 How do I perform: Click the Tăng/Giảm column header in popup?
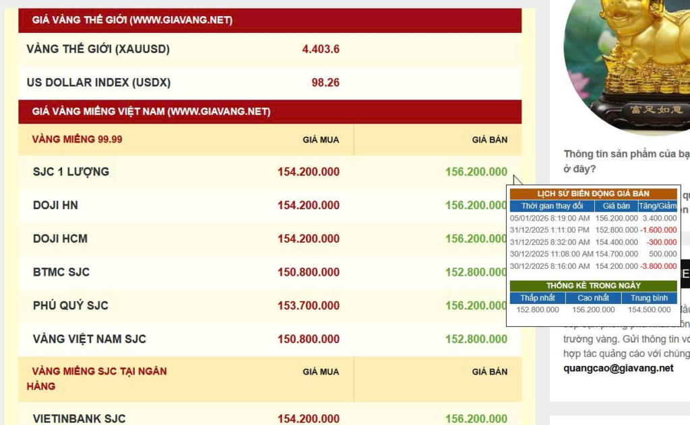tap(657, 206)
